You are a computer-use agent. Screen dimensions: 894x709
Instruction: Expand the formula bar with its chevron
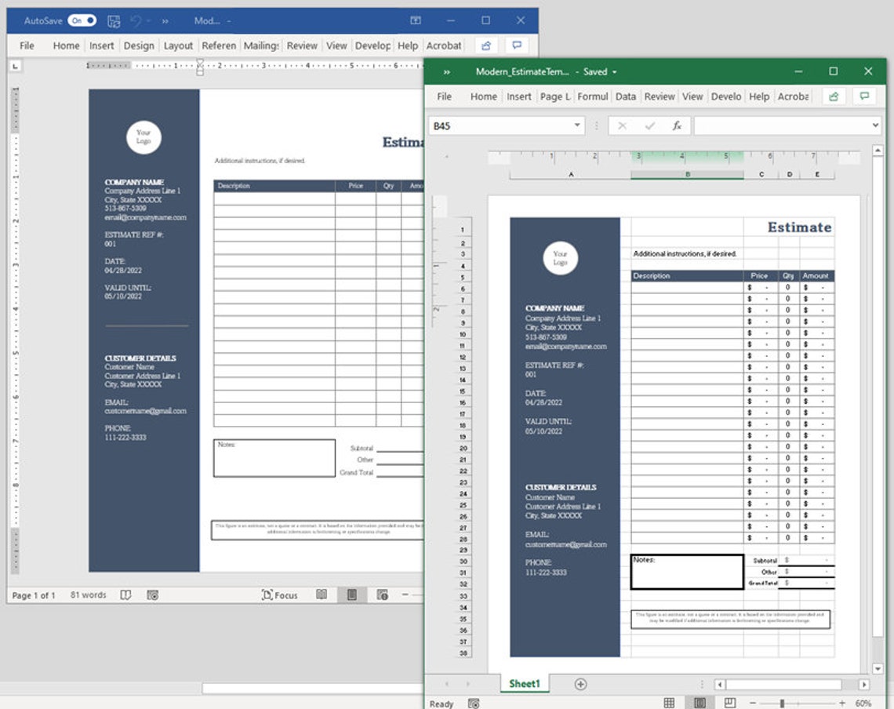(876, 125)
